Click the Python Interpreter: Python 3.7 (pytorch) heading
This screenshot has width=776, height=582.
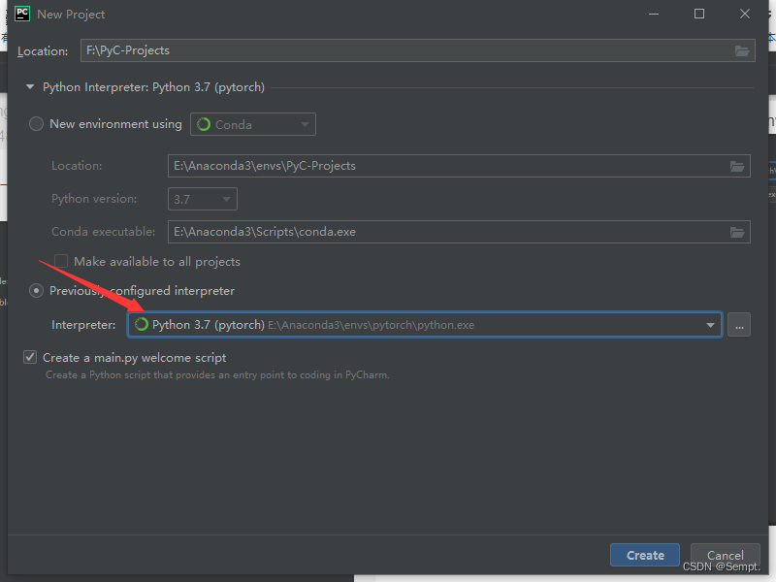tap(153, 87)
